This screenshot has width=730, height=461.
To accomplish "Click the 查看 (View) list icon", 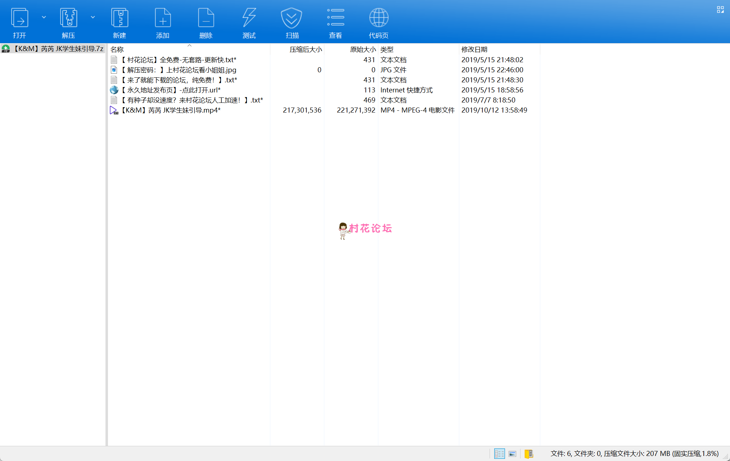I will click(335, 18).
